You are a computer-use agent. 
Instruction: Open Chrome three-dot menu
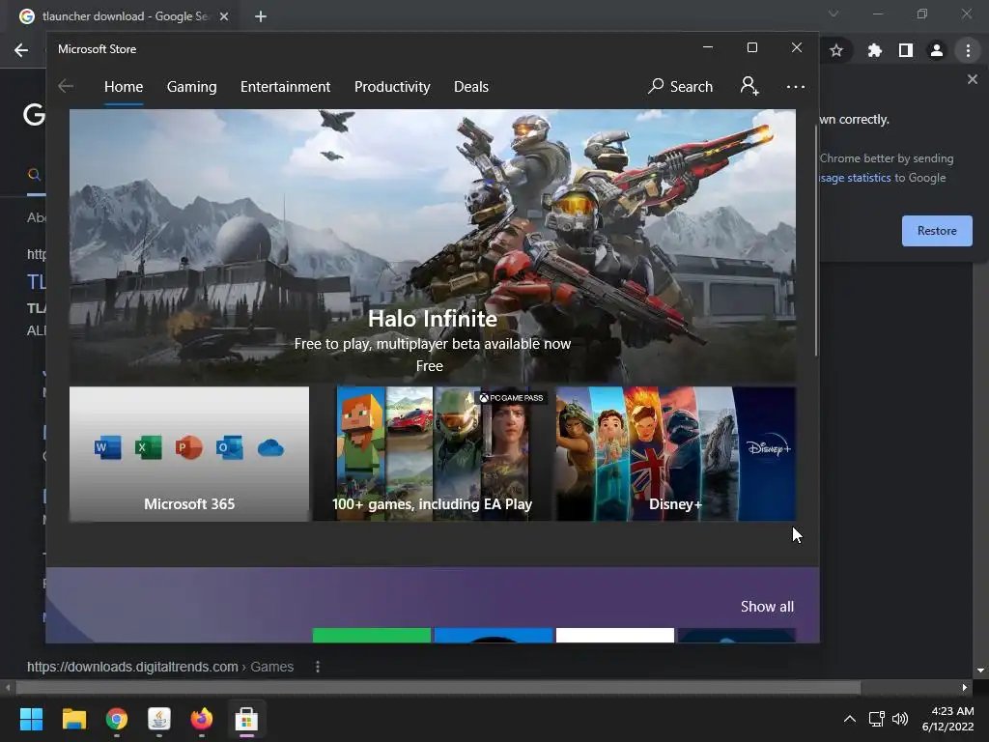[x=968, y=50]
